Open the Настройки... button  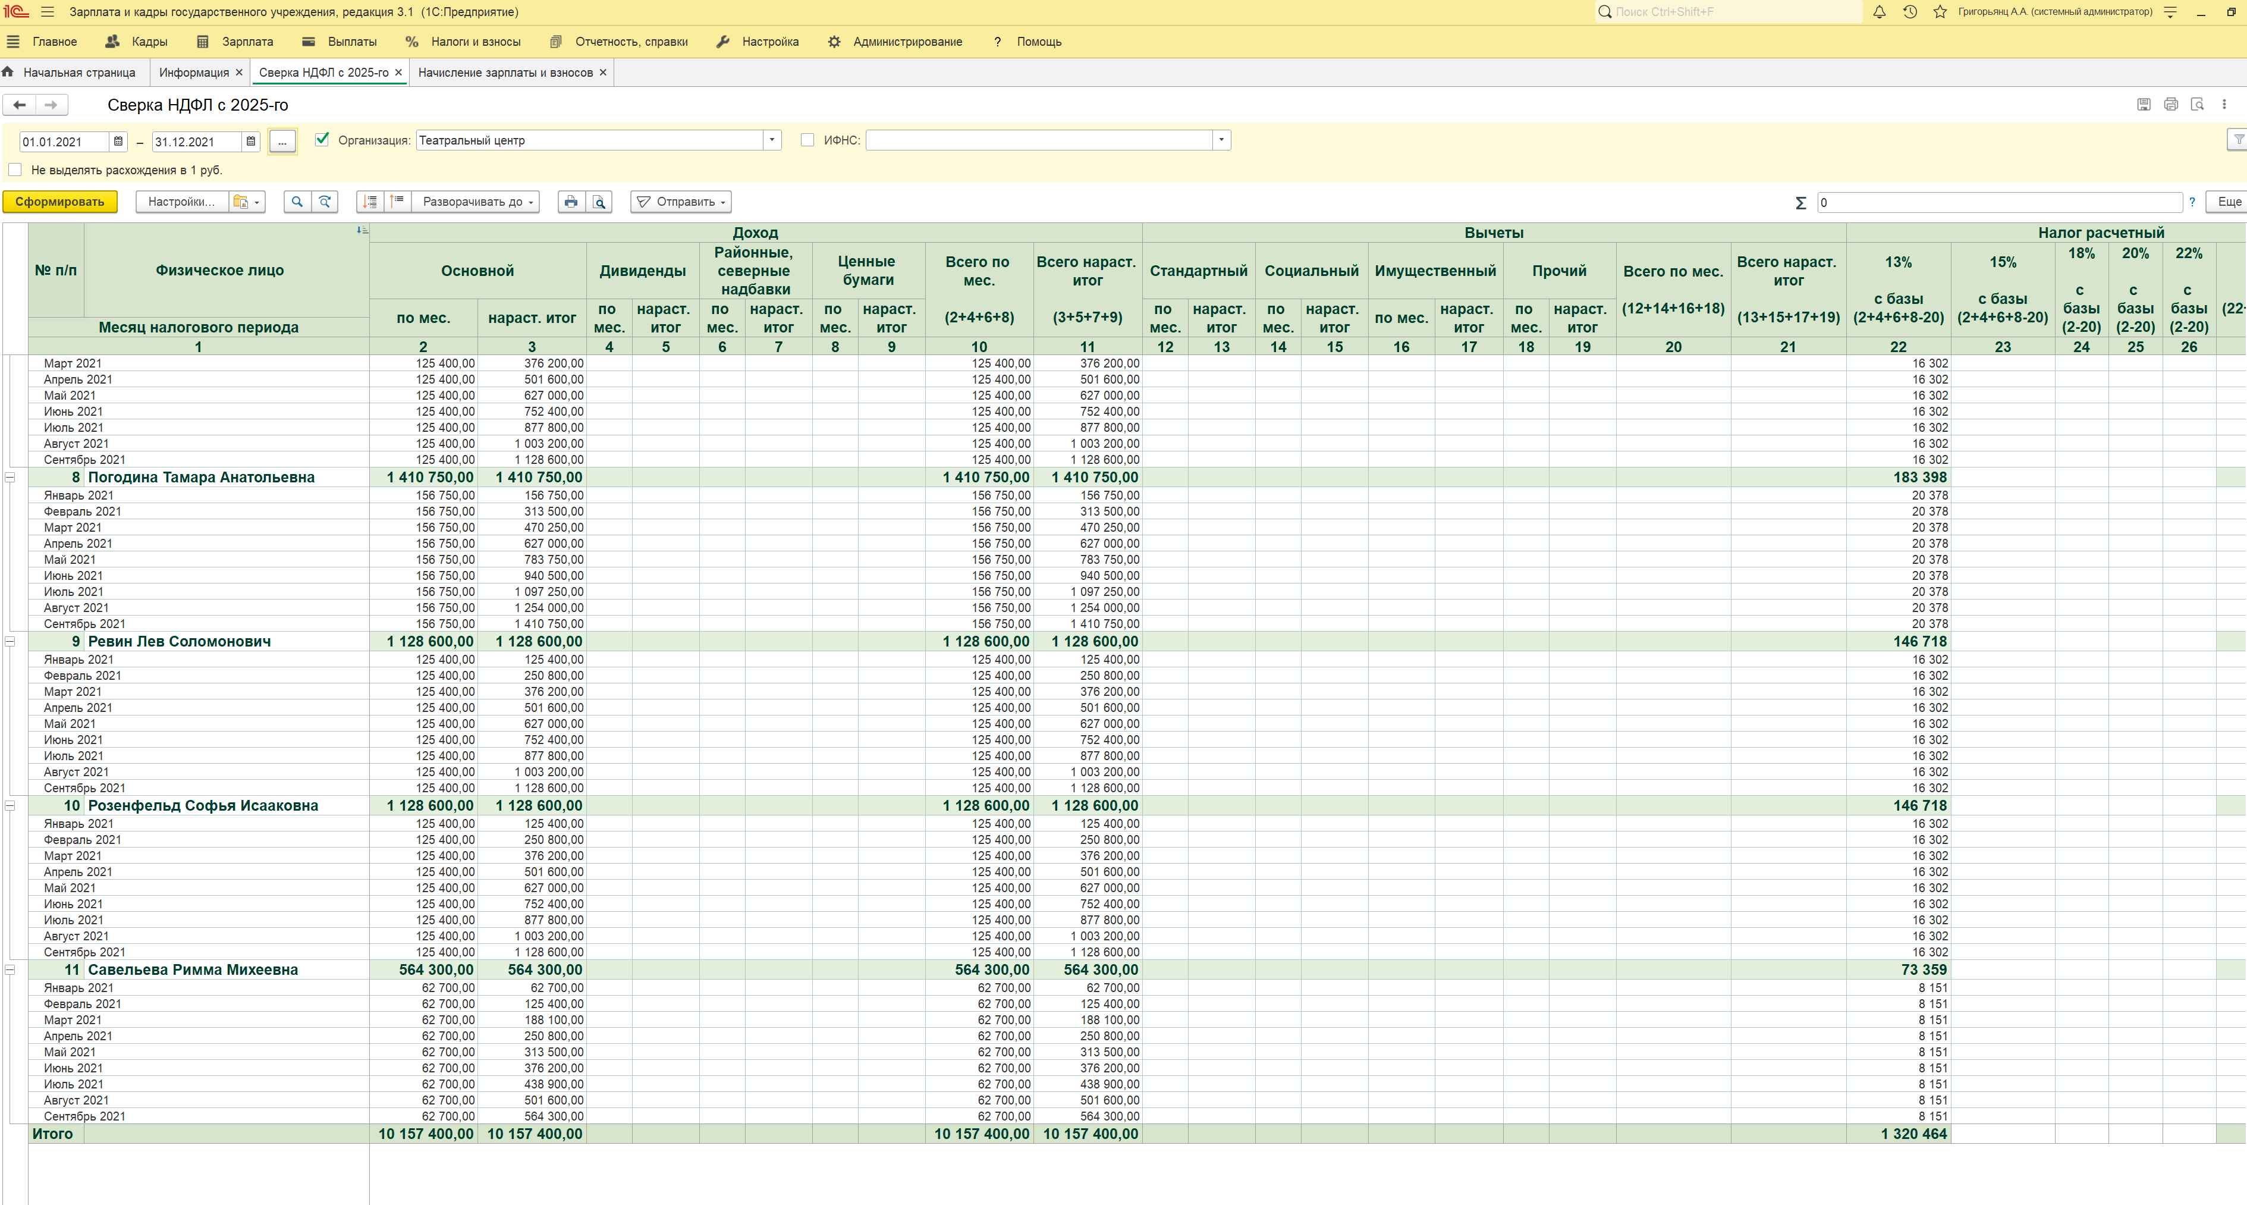(181, 202)
